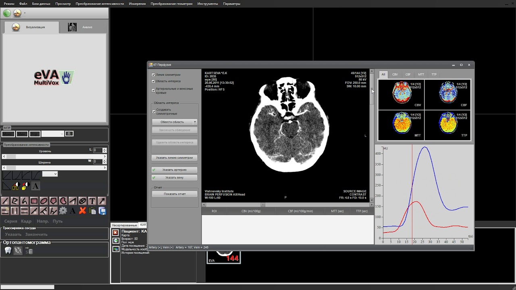Apply the S-shaped sigmoid intensity curve
Image resolution: width=516 pixels, height=290 pixels.
click(36, 175)
